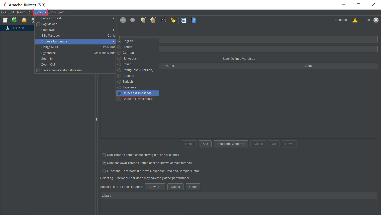Viewport: 381px width, 215px height.
Task: Click the Value column header
Action: click(x=309, y=66)
